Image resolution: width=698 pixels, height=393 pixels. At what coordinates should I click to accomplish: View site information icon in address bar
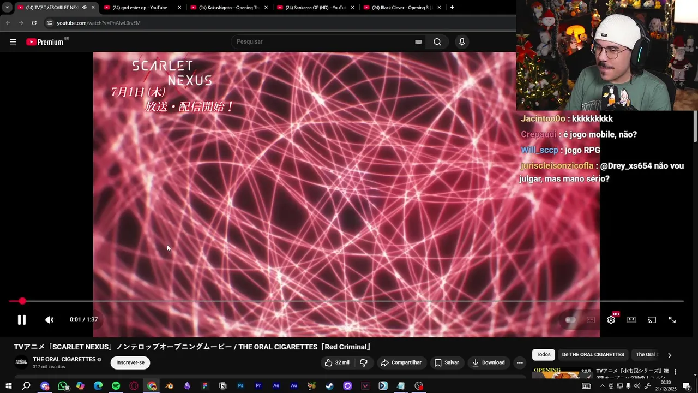point(50,23)
